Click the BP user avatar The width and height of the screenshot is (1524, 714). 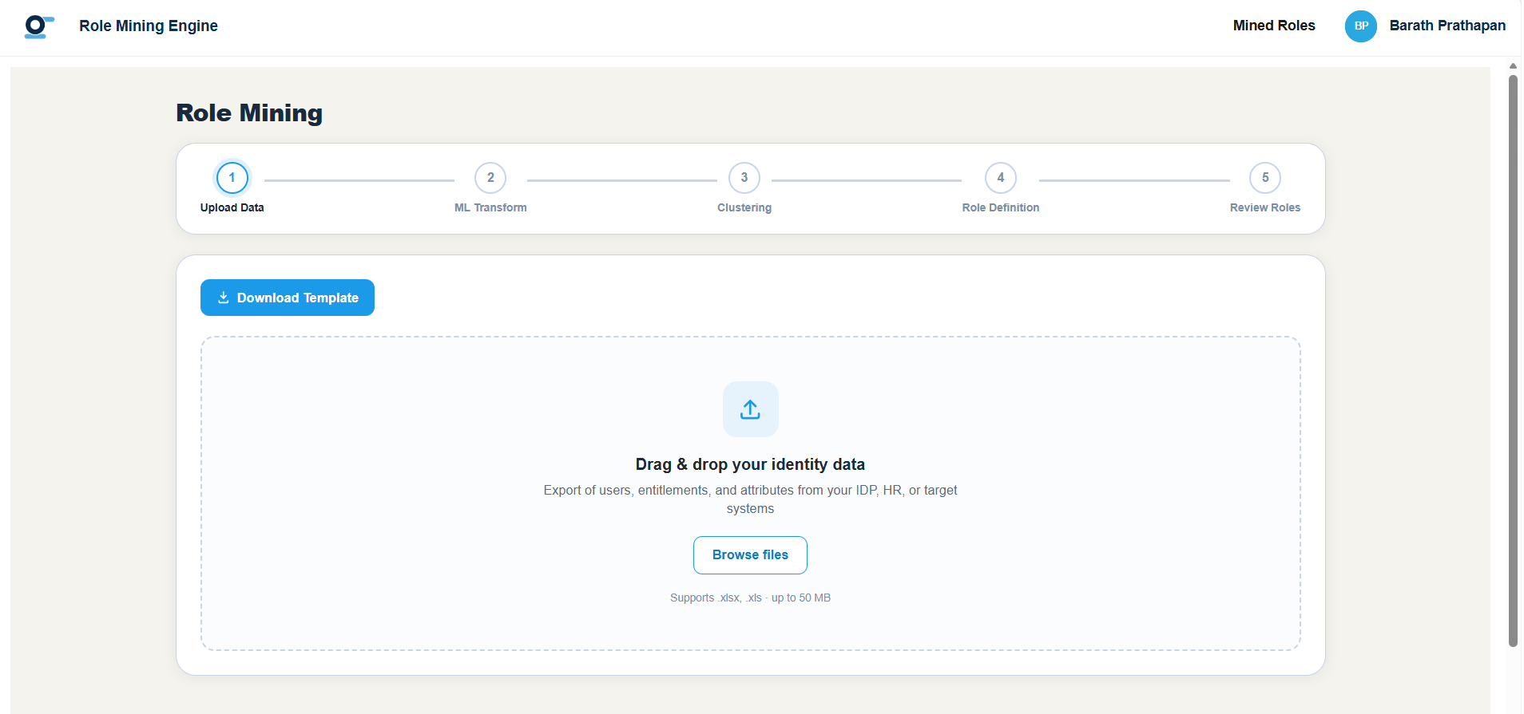pyautogui.click(x=1361, y=26)
